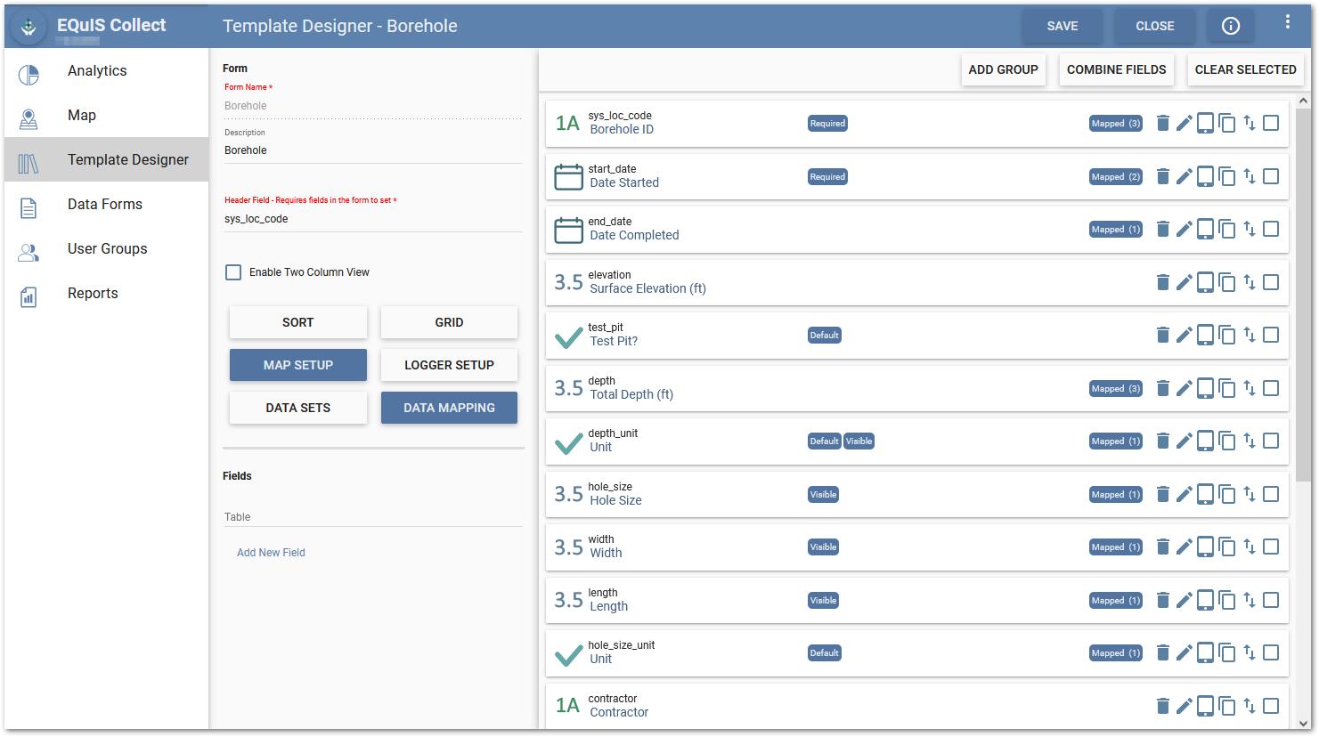Select Template Designer in sidebar
The image size is (1319, 737).
[106, 160]
